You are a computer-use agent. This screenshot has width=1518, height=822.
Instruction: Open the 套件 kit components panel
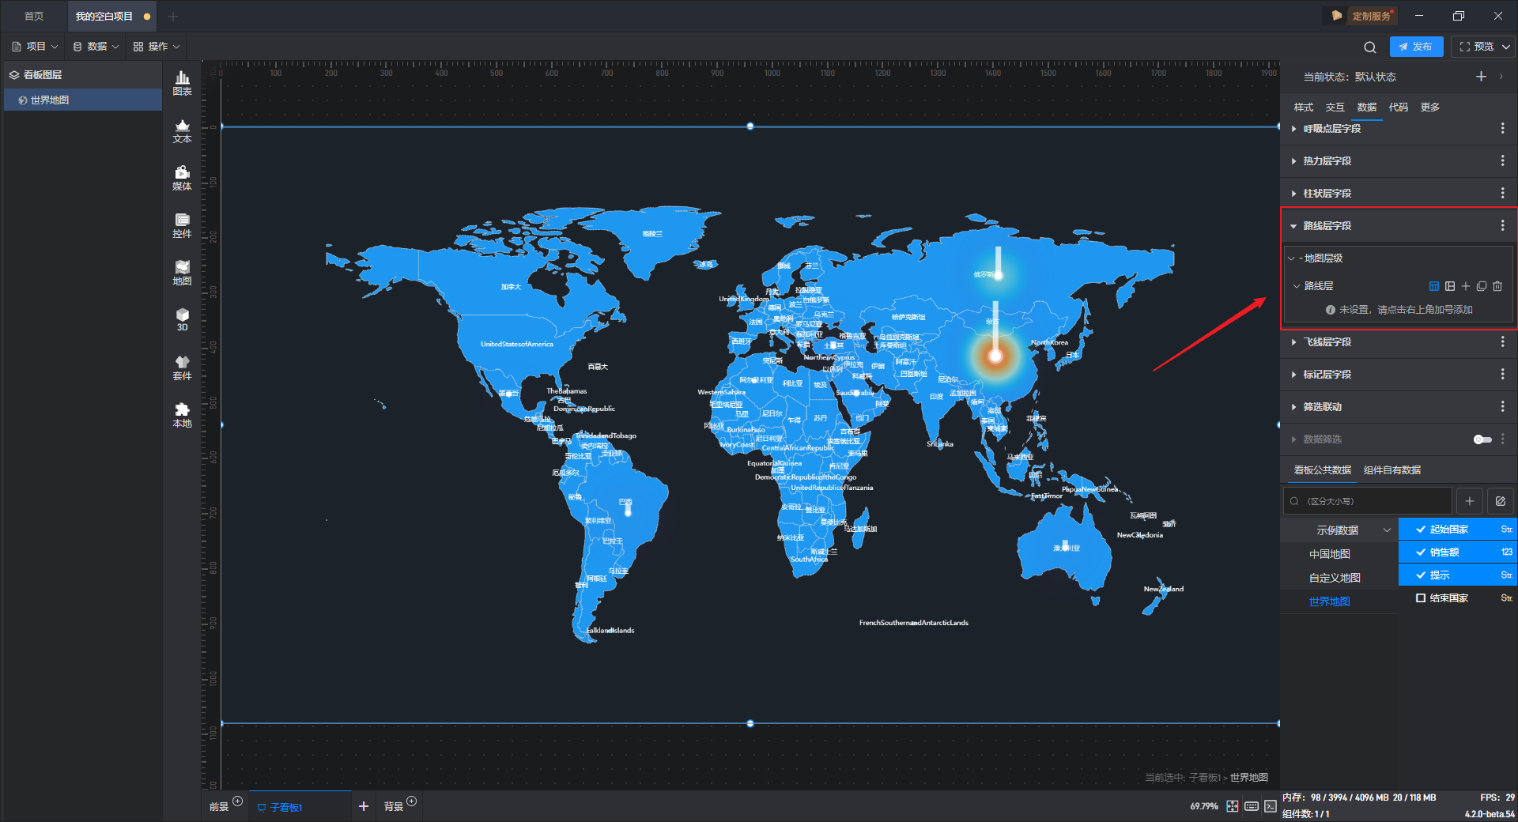pos(182,368)
